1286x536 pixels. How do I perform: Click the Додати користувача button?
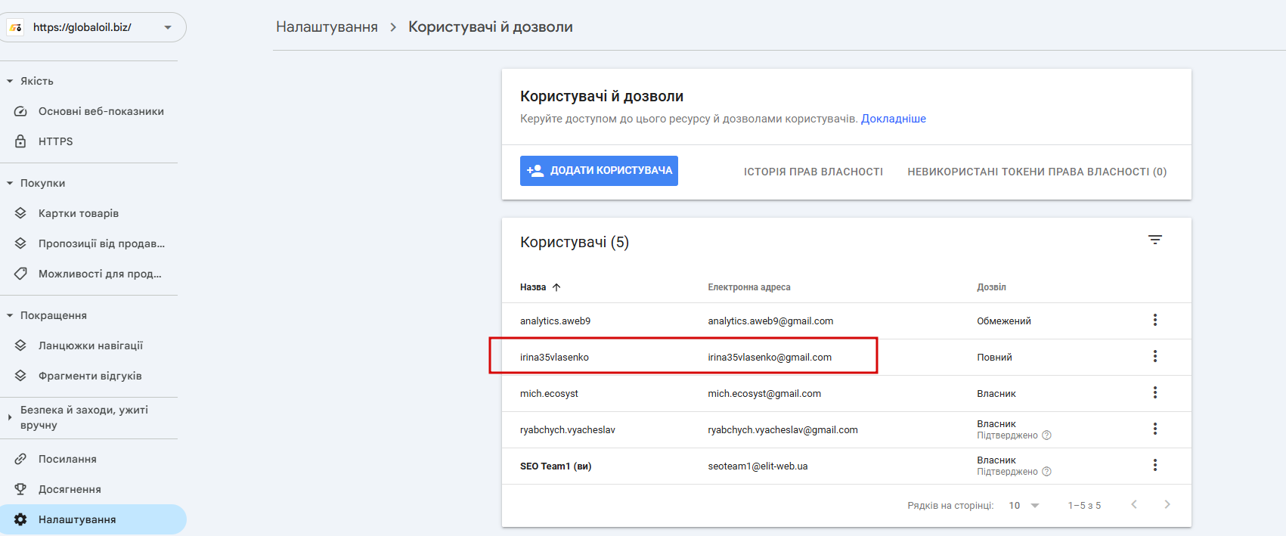tap(599, 171)
